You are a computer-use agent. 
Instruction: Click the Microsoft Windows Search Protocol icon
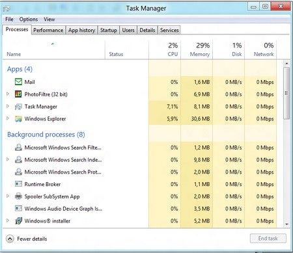(x=18, y=172)
